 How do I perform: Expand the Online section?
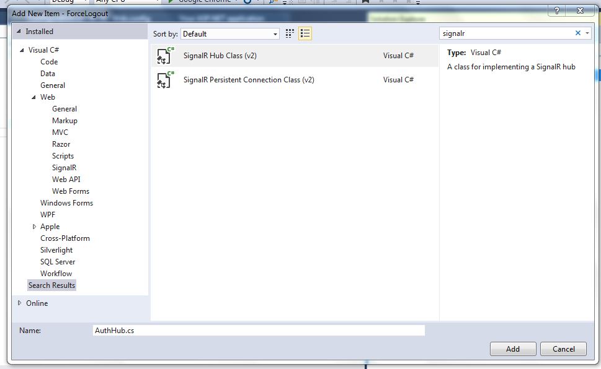(20, 303)
